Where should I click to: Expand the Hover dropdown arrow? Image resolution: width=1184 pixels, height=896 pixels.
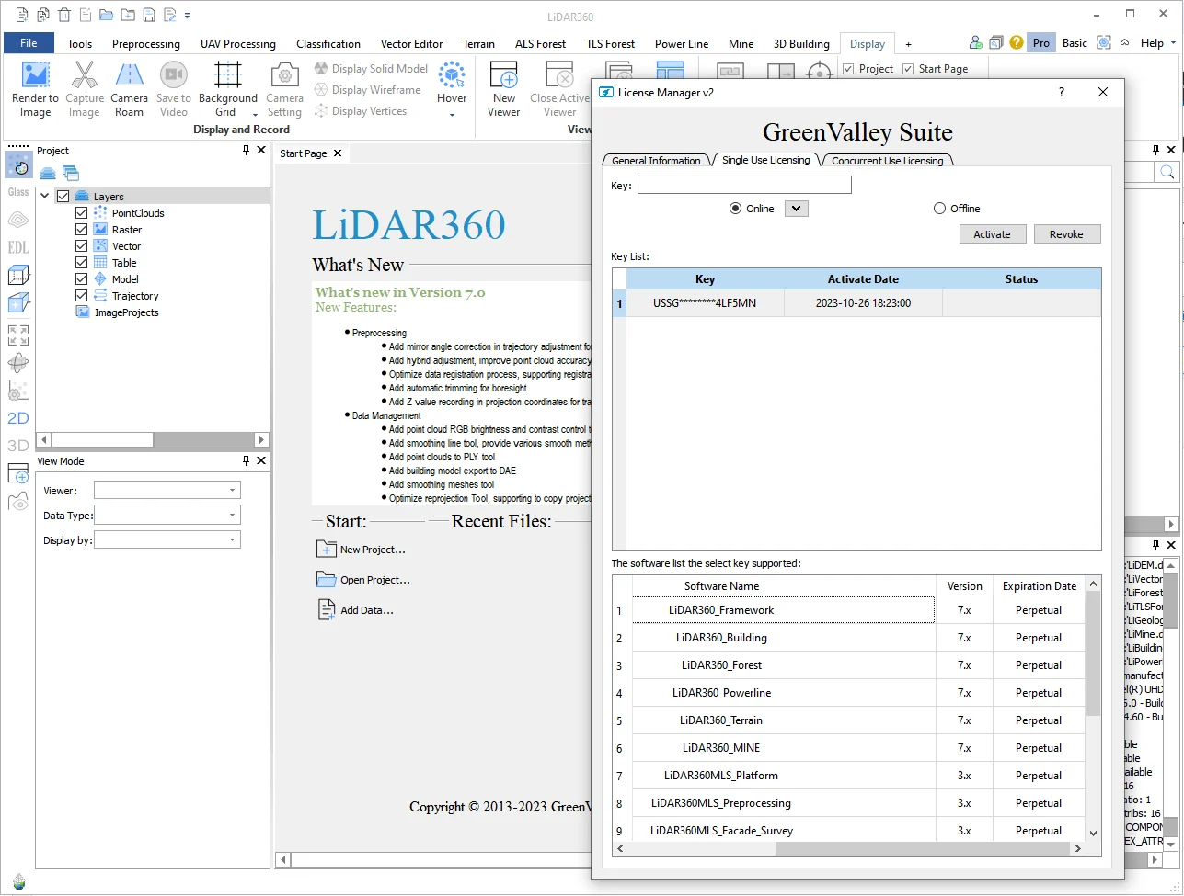[452, 115]
